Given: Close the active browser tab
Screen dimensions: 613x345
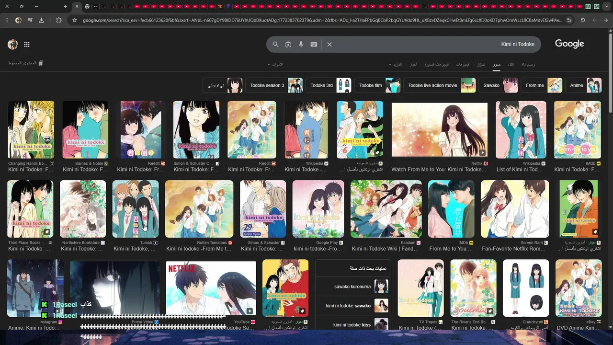Looking at the screenshot, I should coord(77,6).
